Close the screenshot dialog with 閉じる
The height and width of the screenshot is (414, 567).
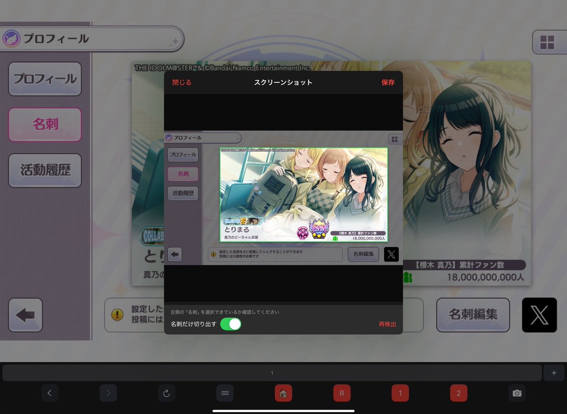[182, 83]
